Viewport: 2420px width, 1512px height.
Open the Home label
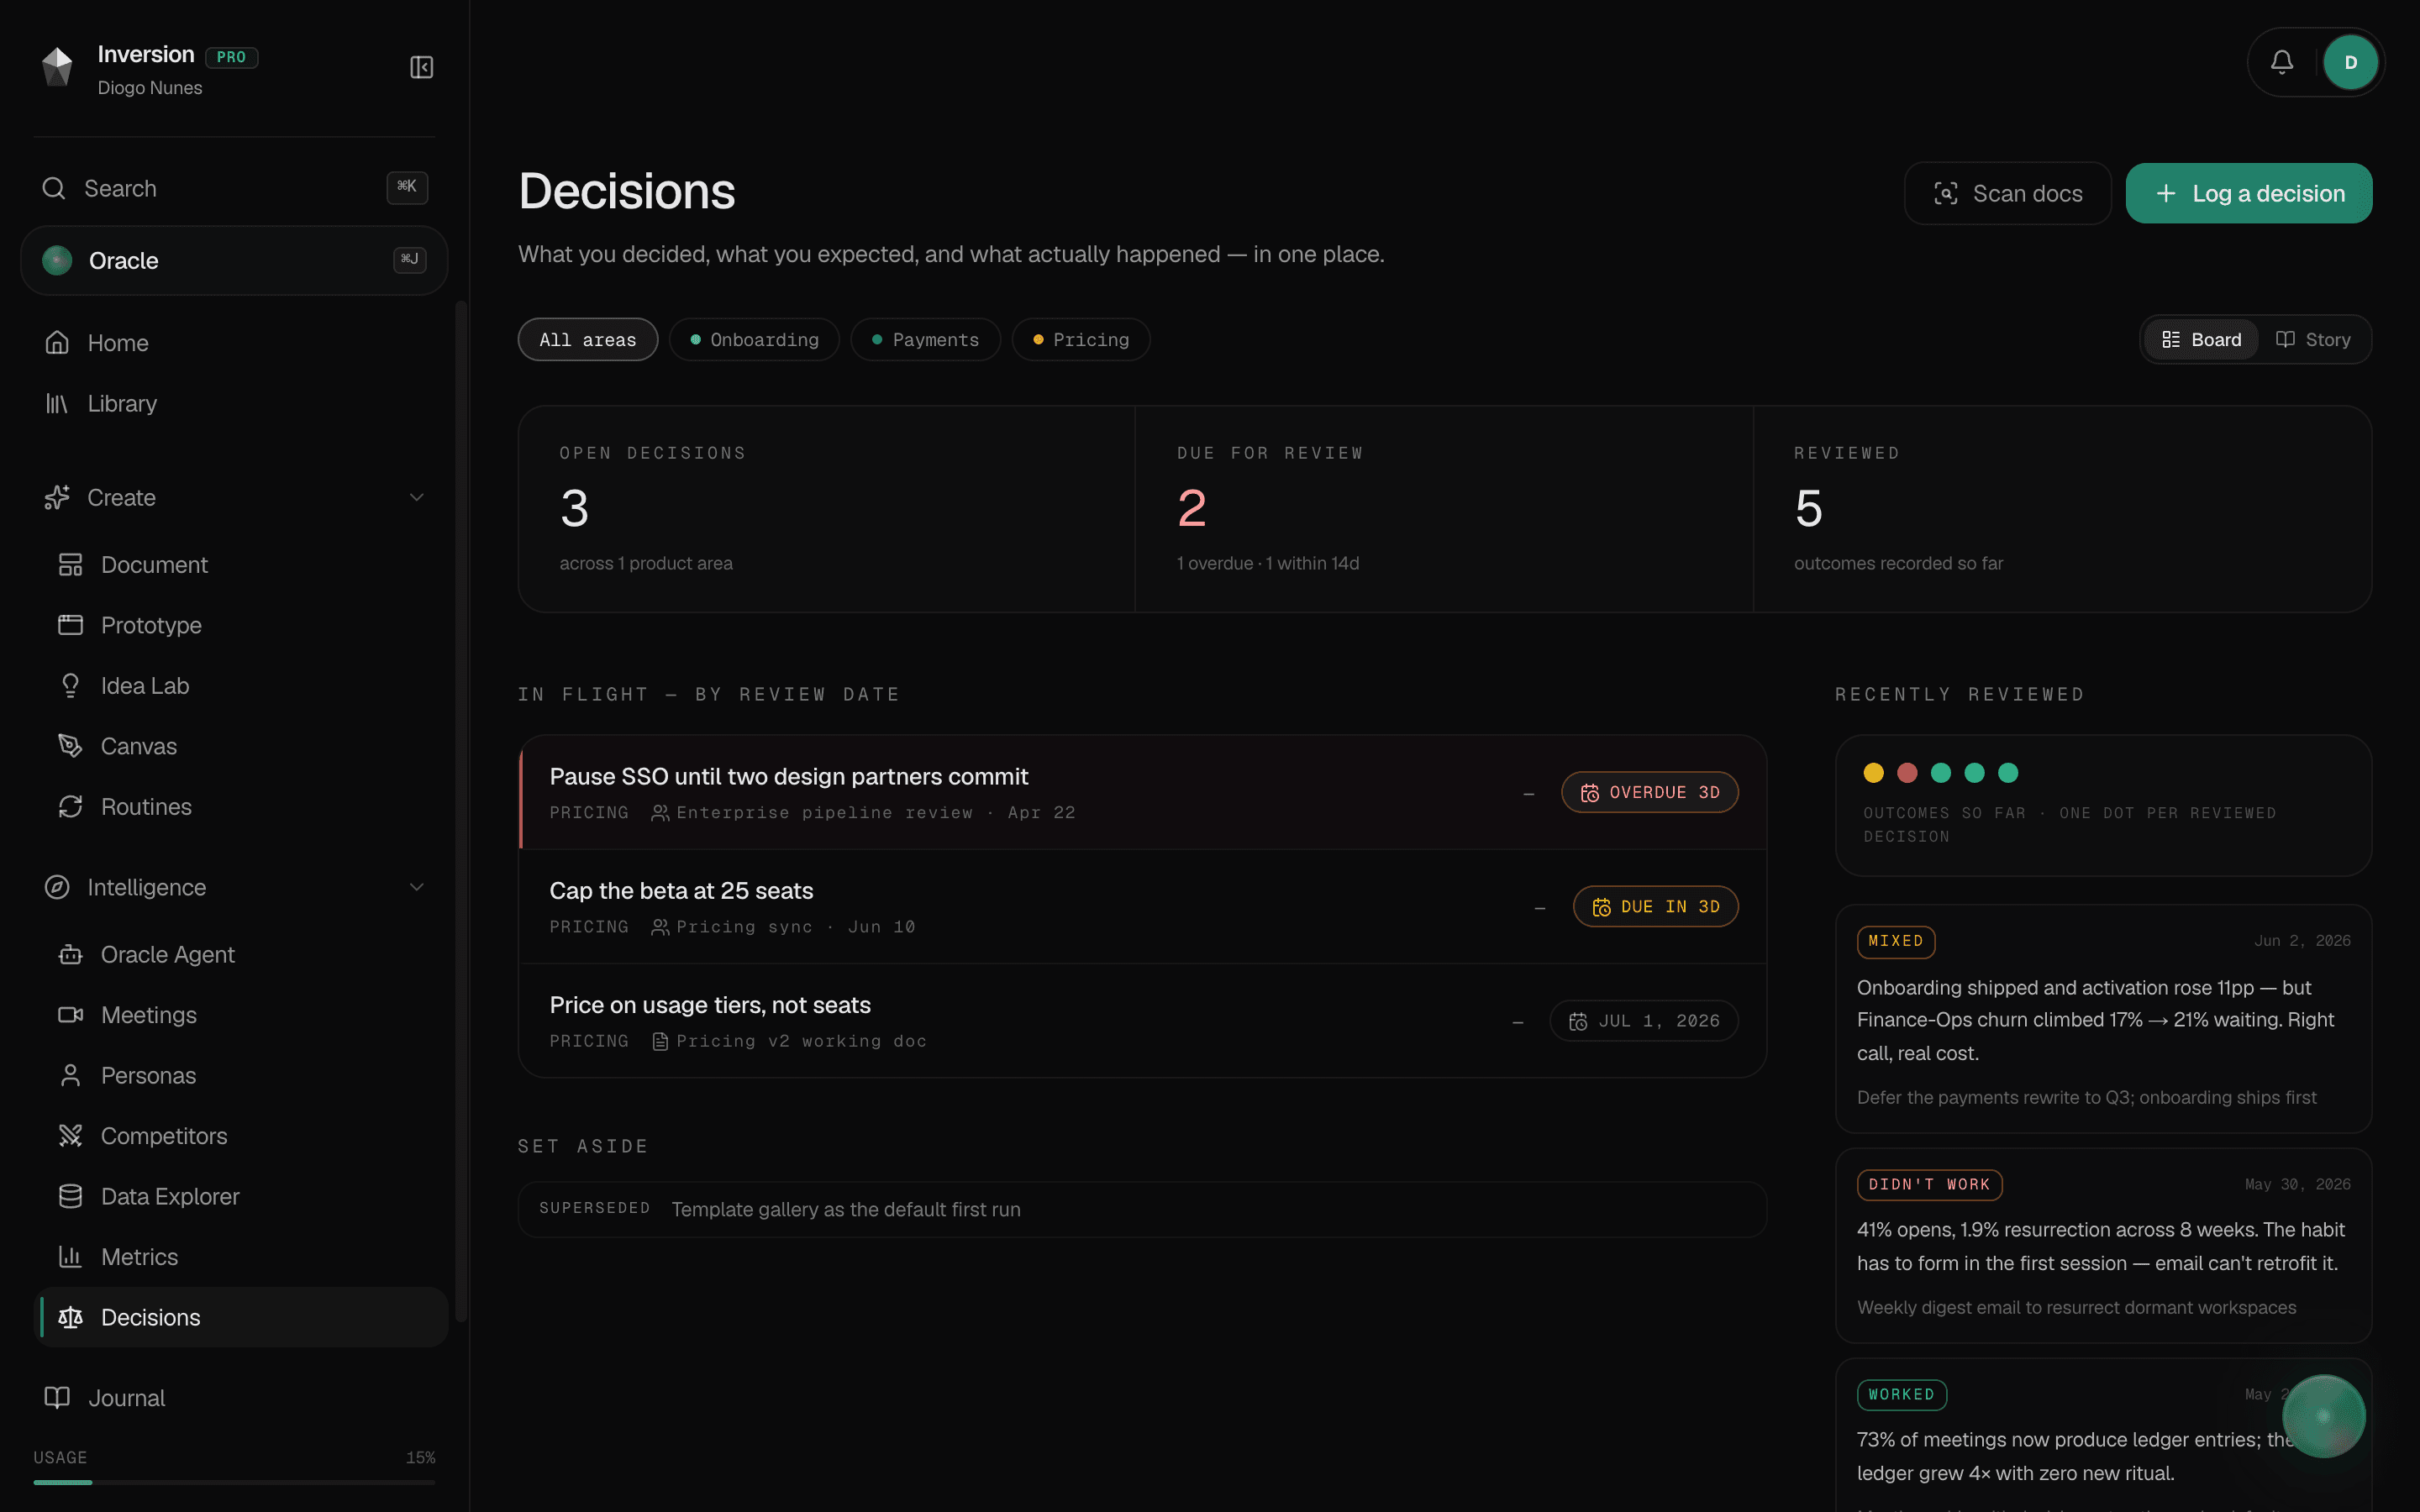[x=118, y=343]
